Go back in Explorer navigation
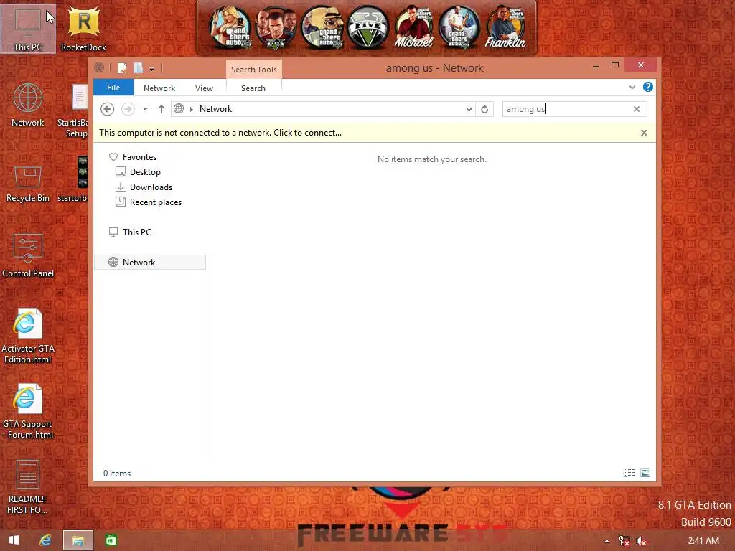Viewport: 735px width, 551px height. coord(108,109)
